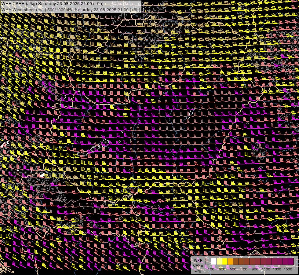This screenshot has width=299, height=275.
Task: Click the 900 legend value
Action: (x=255, y=269)
